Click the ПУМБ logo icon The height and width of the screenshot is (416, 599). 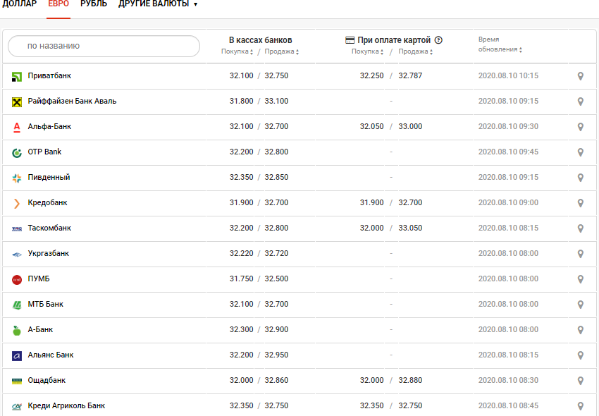[x=17, y=280]
